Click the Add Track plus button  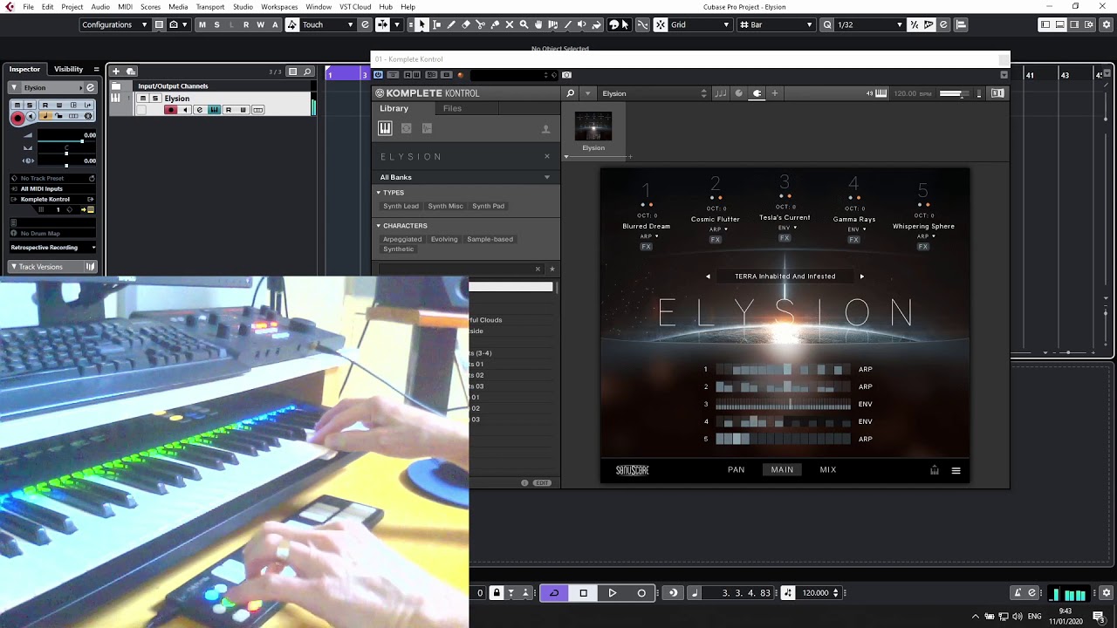click(x=117, y=71)
